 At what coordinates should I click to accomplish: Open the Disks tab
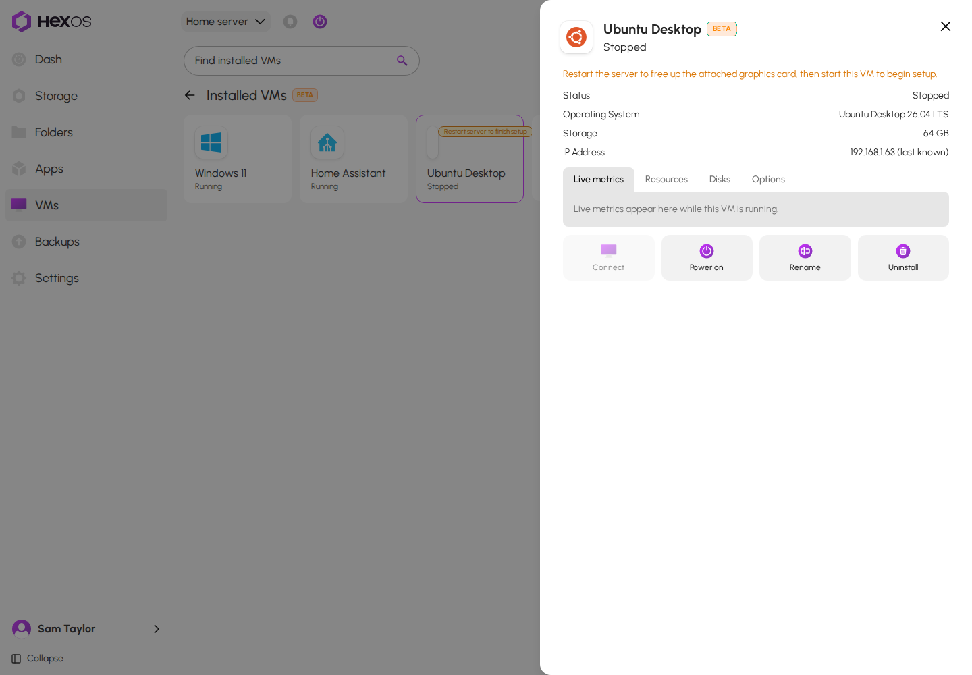click(x=720, y=180)
